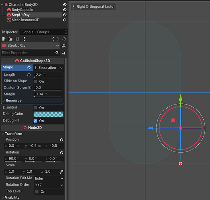The width and height of the screenshot is (210, 200).
Task: Enable the Slide on Slope checkbox
Action: pos(35,81)
